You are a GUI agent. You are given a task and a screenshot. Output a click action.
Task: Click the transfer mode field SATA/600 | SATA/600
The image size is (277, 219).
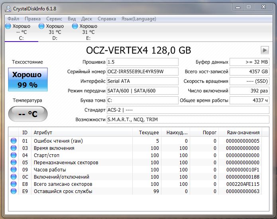pos(143,91)
